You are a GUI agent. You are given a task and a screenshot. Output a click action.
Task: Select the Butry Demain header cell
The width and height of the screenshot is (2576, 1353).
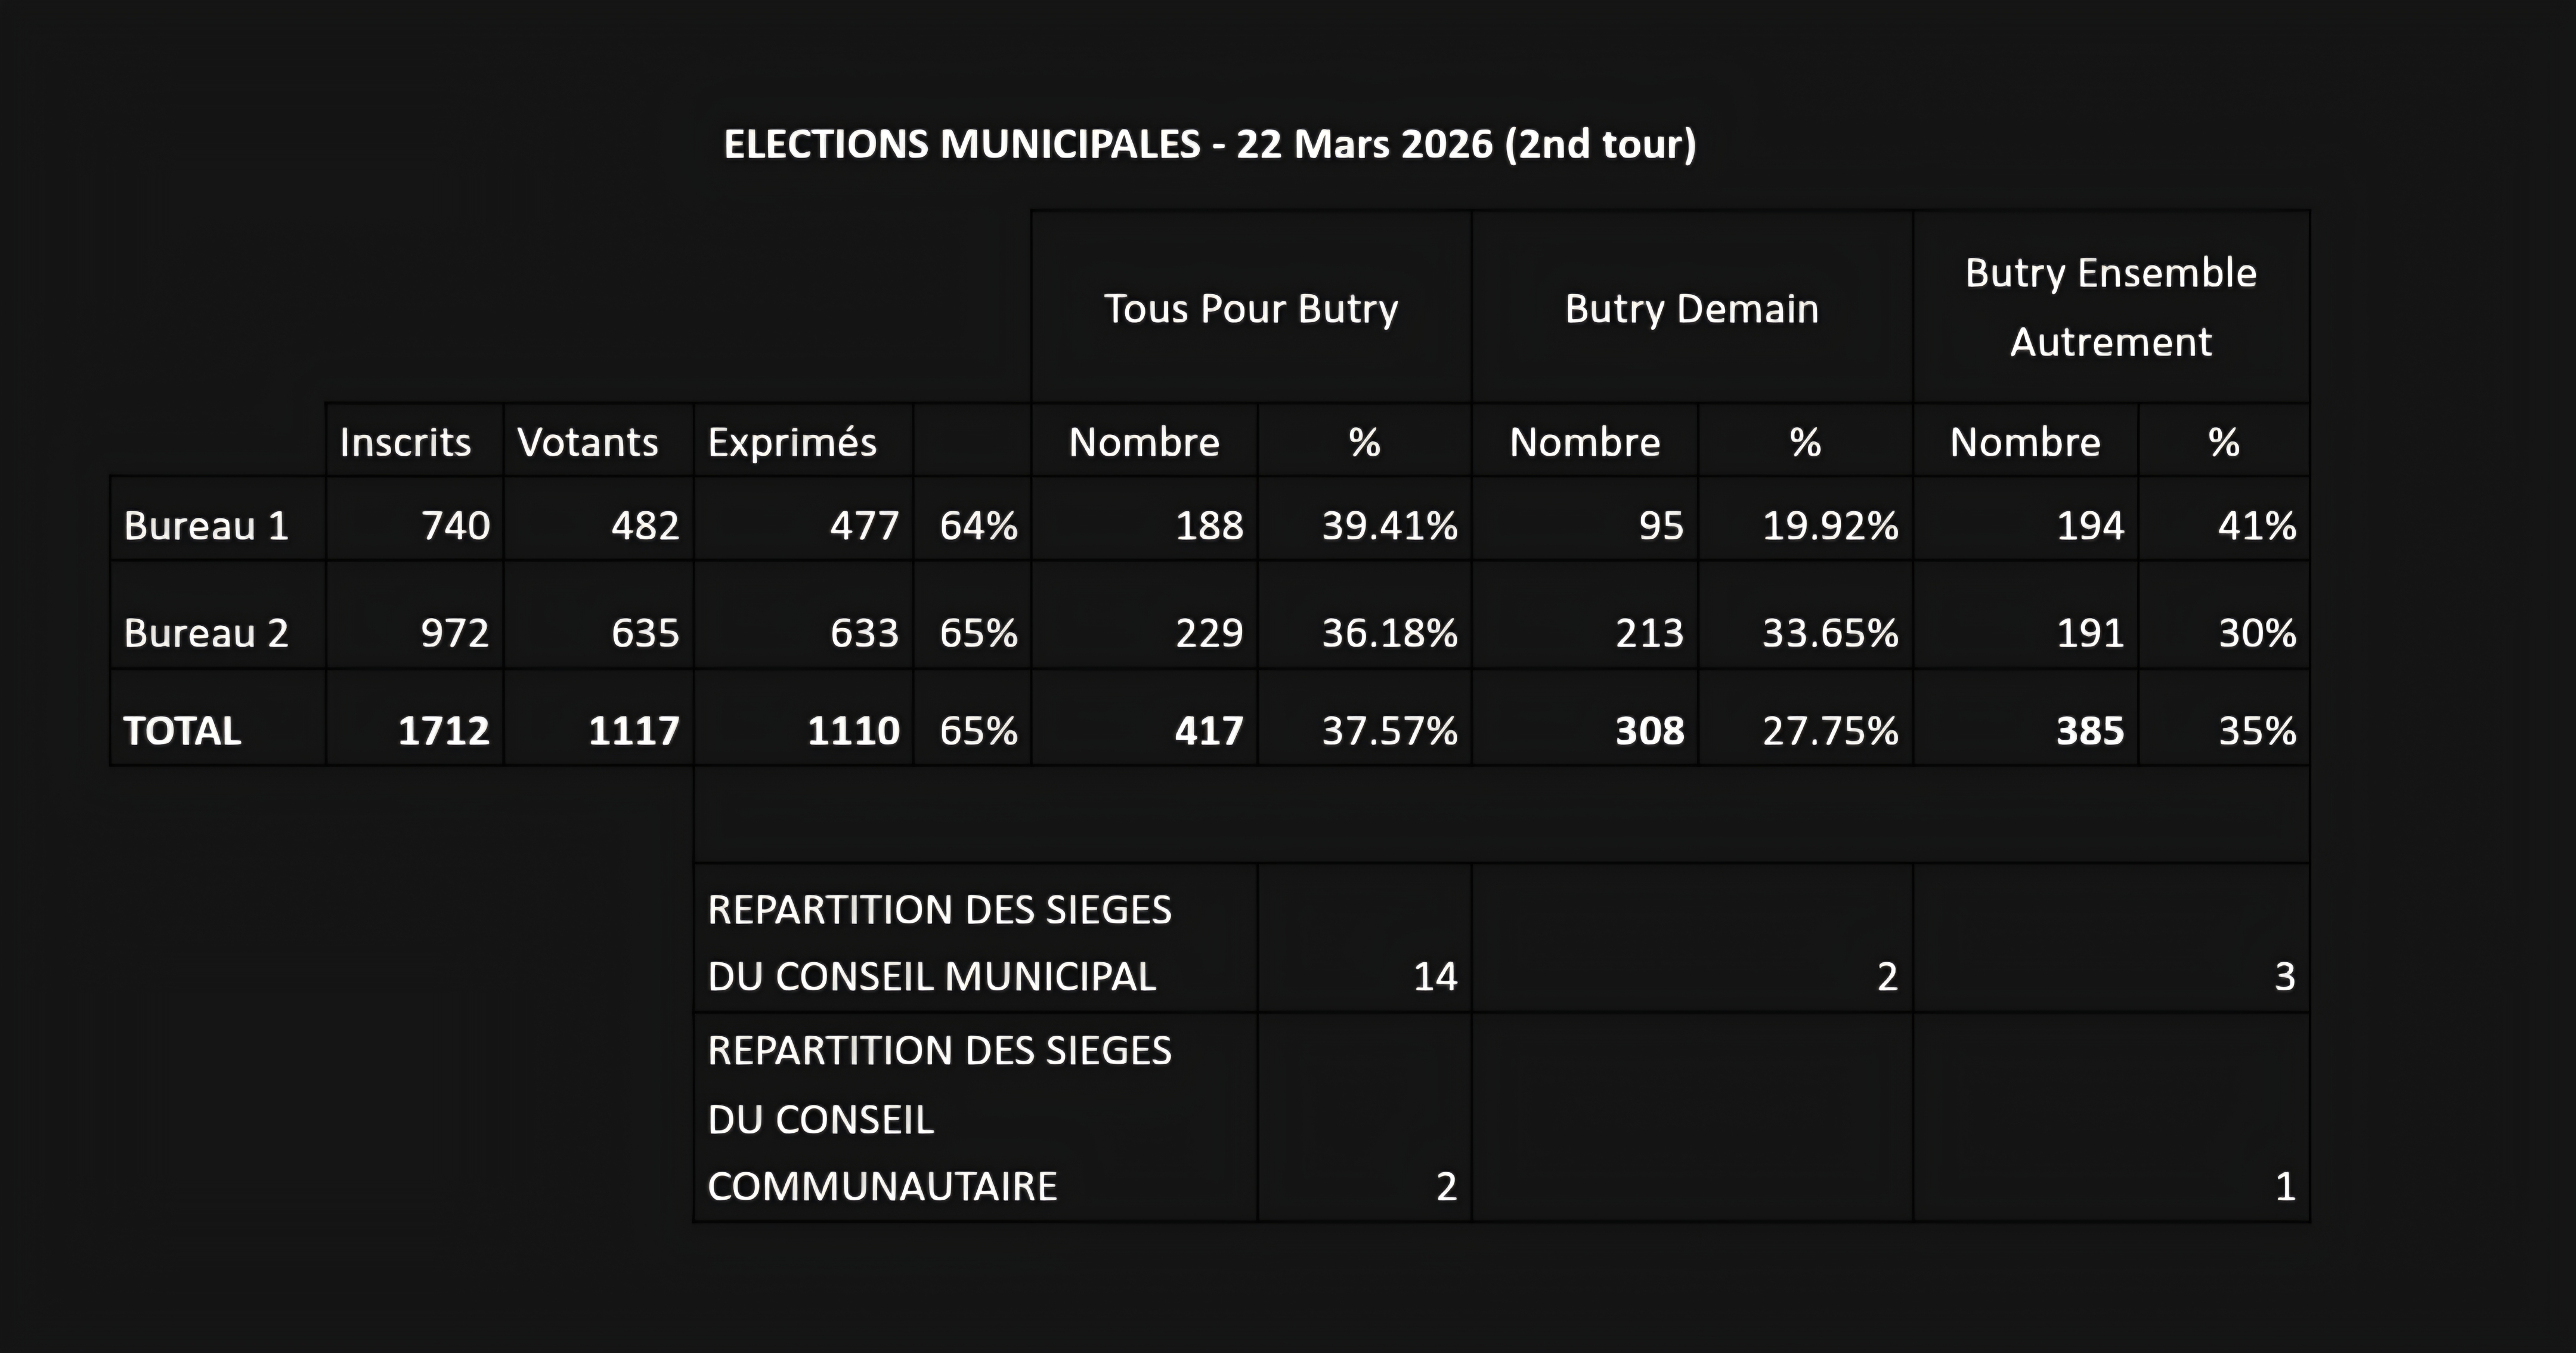coord(1691,308)
